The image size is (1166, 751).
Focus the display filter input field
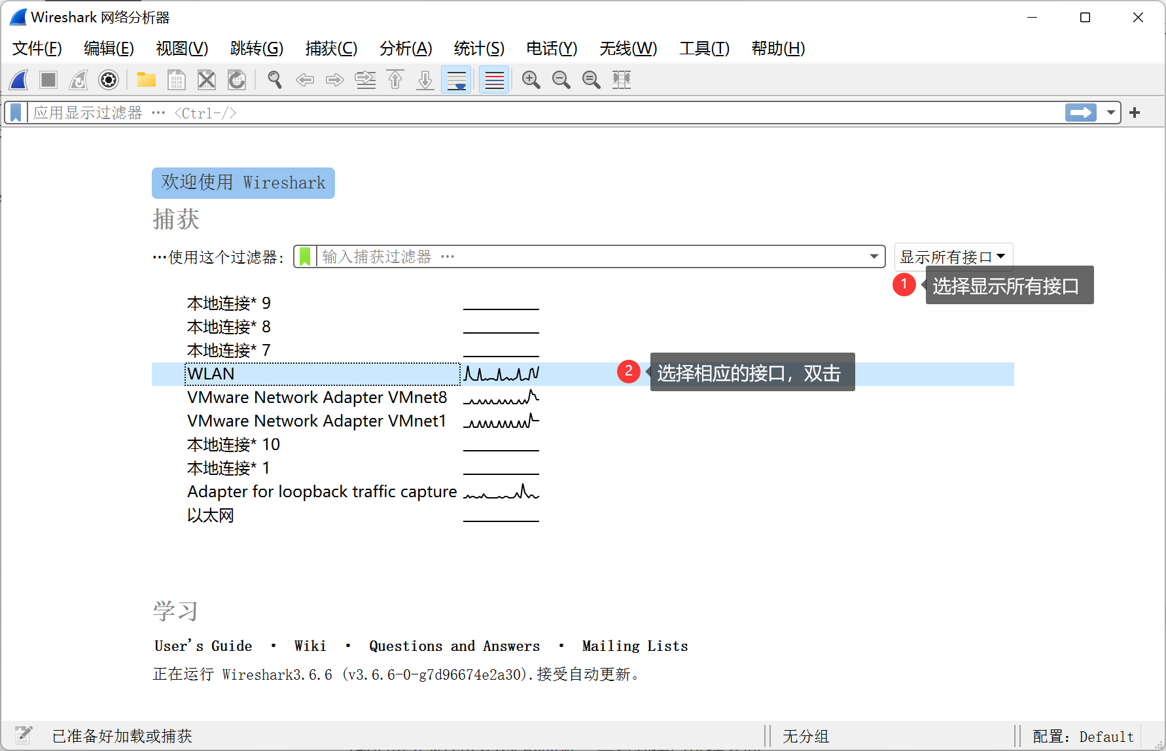(x=546, y=113)
